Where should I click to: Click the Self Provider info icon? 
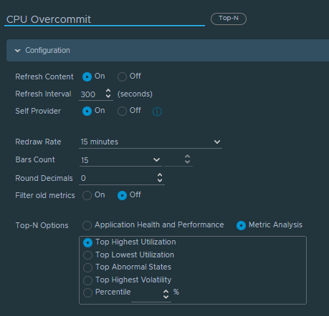coord(157,112)
